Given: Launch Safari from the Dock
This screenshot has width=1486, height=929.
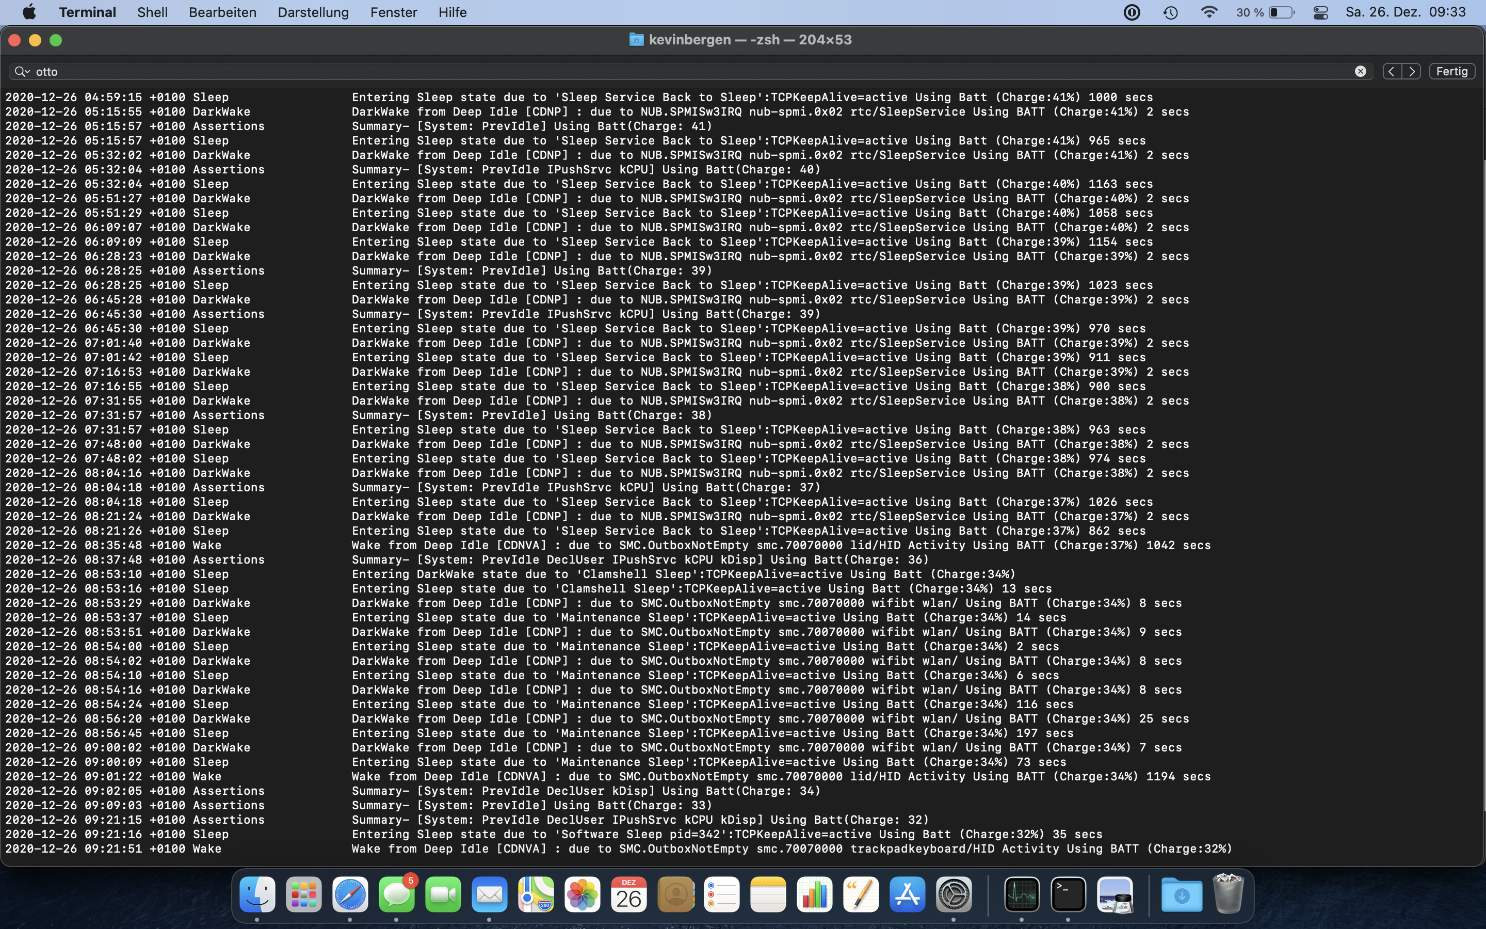Looking at the screenshot, I should pos(350,894).
